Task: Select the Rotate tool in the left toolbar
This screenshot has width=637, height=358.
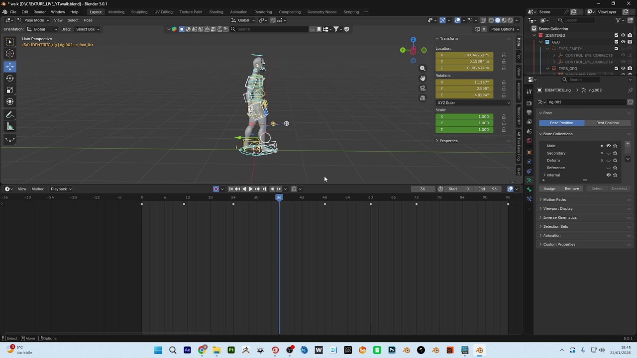Action: tap(10, 78)
